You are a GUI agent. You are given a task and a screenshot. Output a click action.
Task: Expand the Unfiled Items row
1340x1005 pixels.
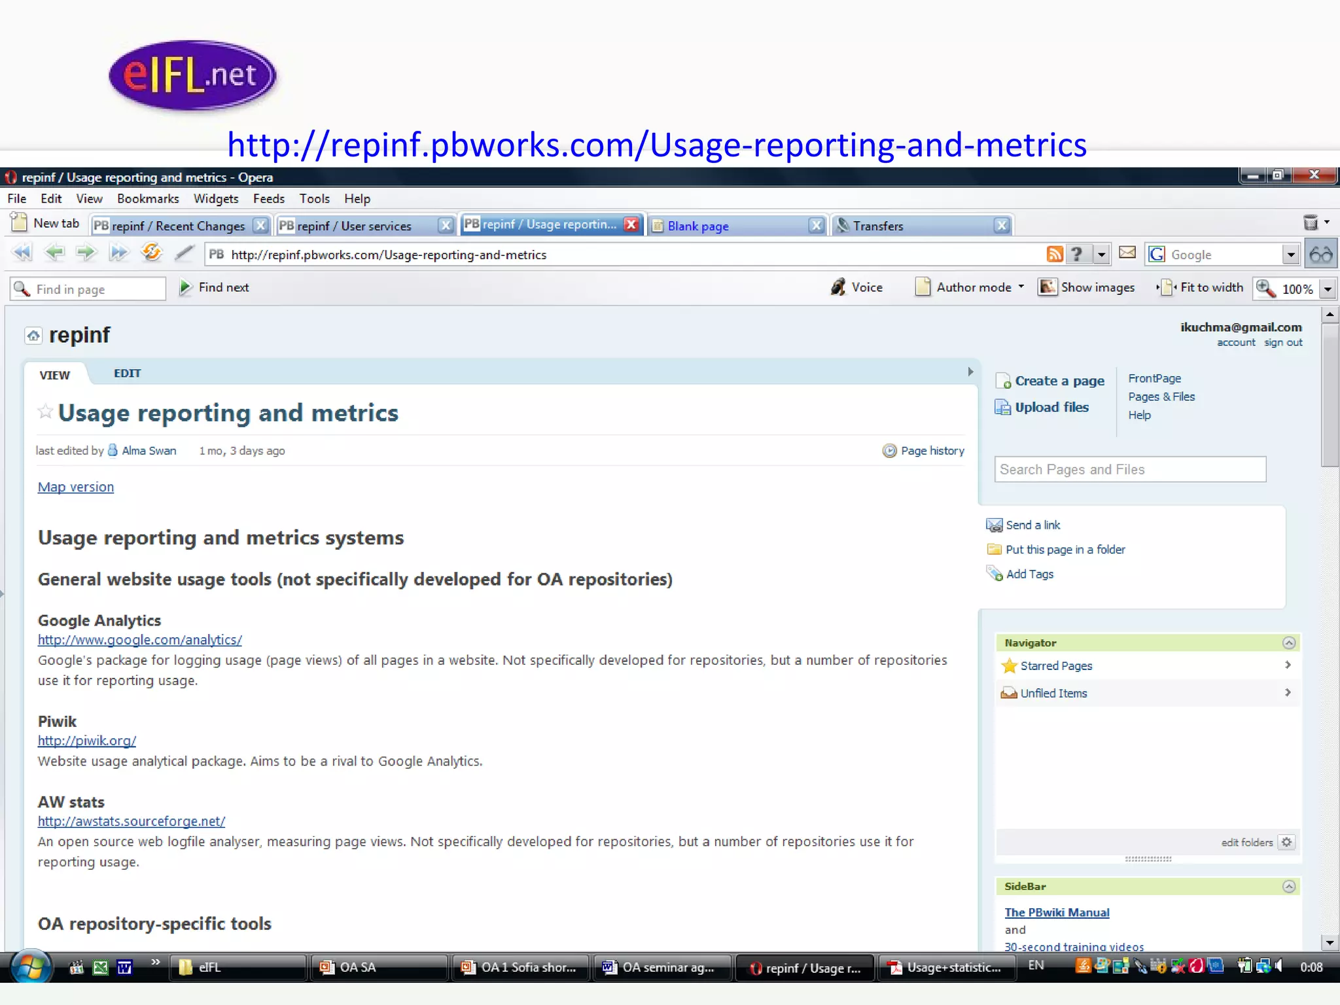point(1288,693)
